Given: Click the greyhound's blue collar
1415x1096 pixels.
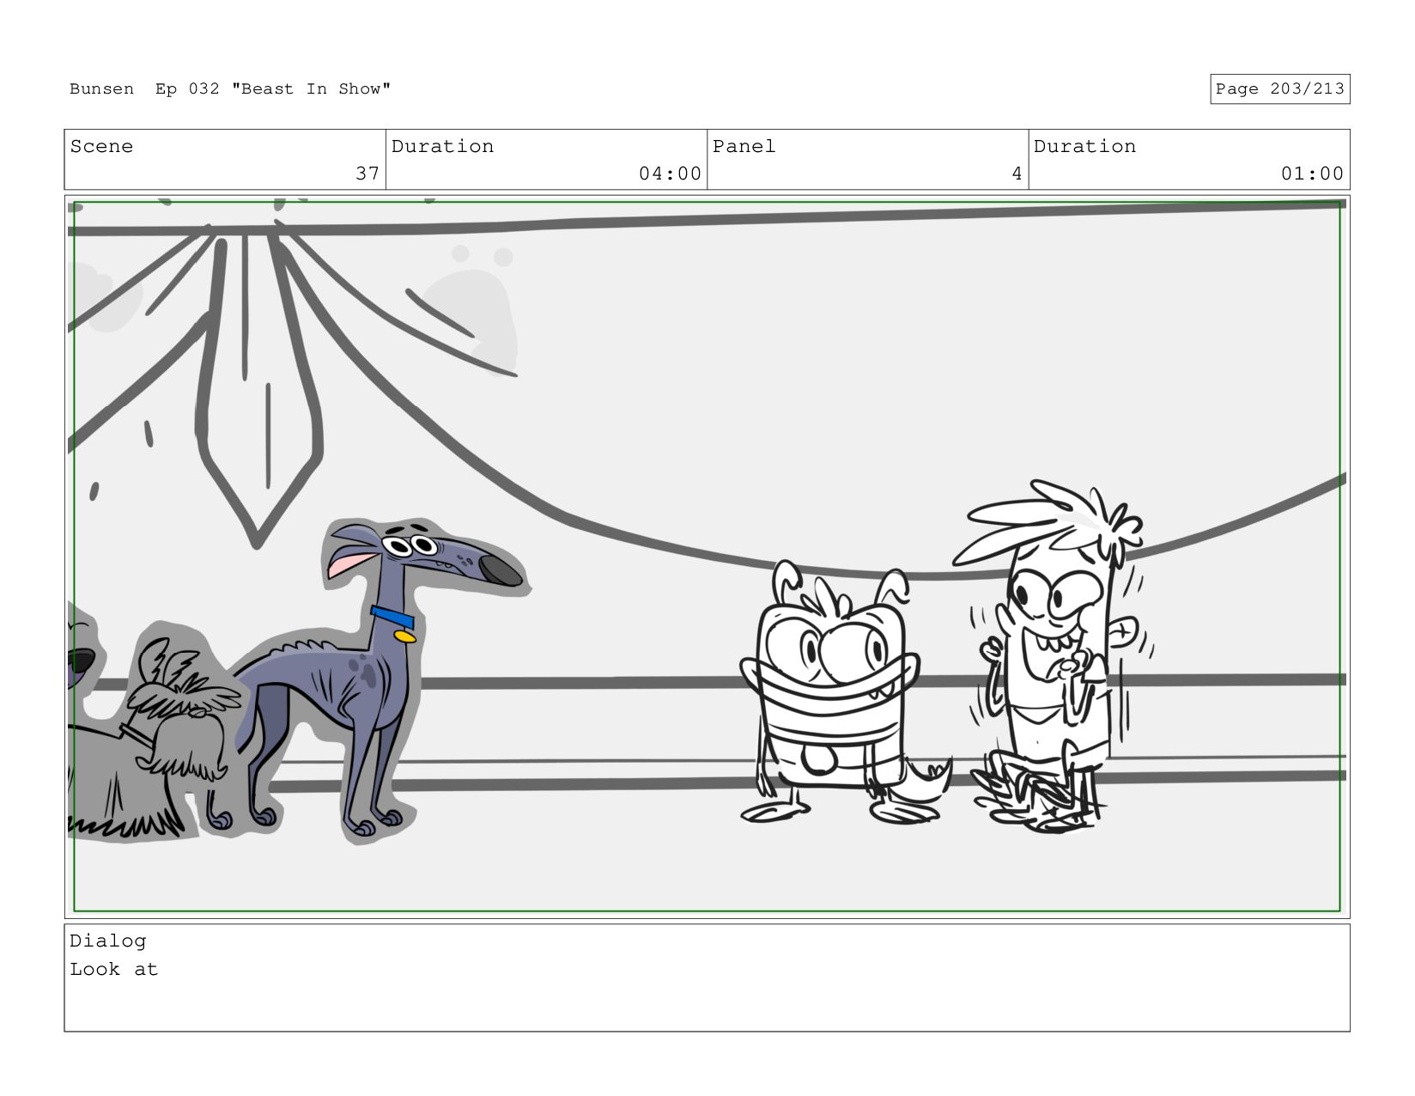Looking at the screenshot, I should [x=392, y=617].
